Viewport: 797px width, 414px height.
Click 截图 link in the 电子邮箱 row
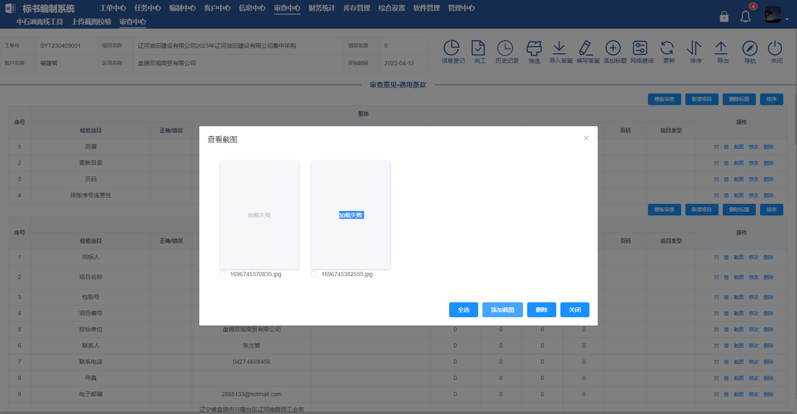pos(739,394)
